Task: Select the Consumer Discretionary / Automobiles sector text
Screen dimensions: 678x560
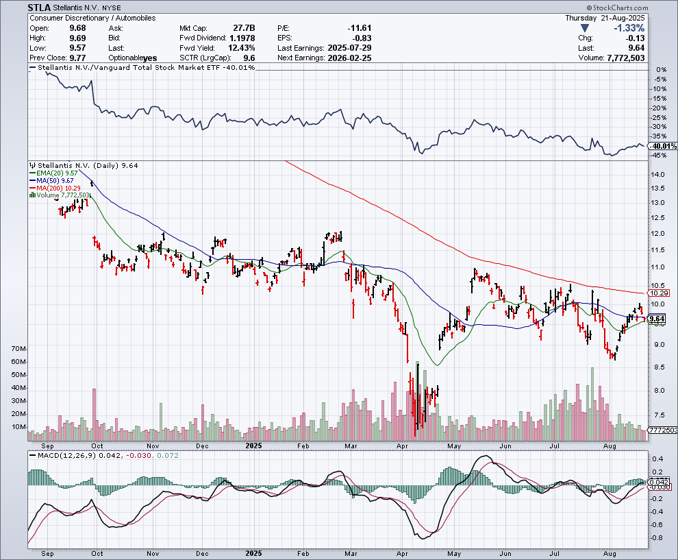Action: [x=92, y=19]
